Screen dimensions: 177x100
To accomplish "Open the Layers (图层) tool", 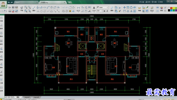I will click(x=152, y=9).
